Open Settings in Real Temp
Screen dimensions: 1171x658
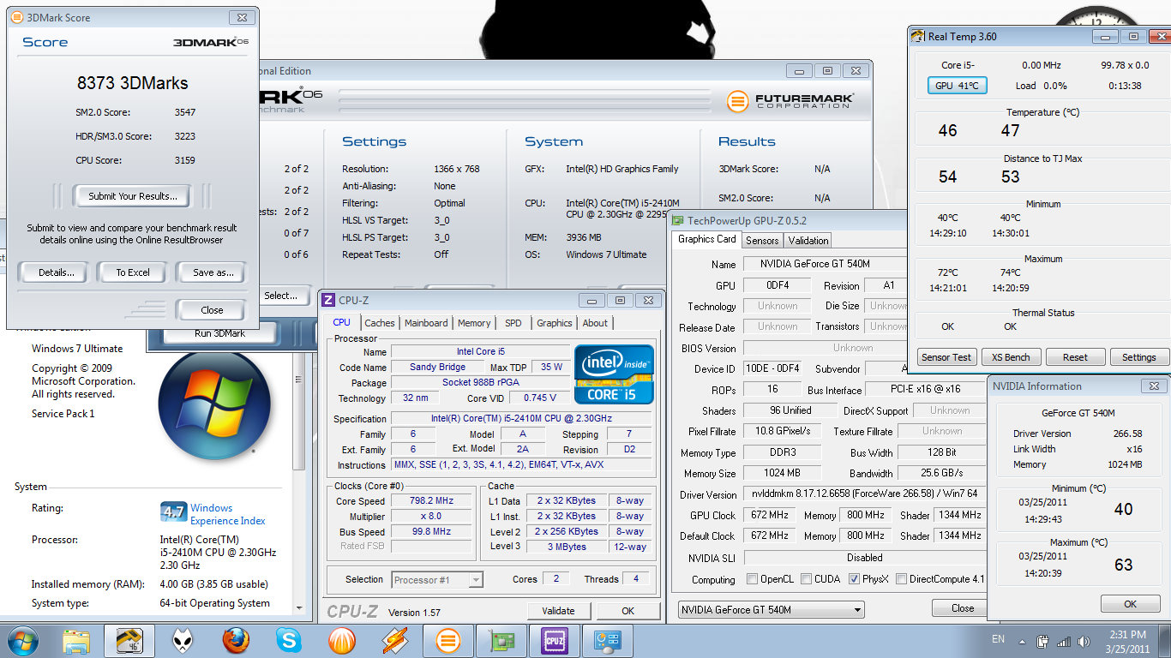point(1139,357)
